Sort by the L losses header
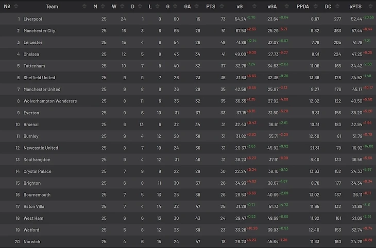The width and height of the screenshot is (376, 248). pos(150,7)
